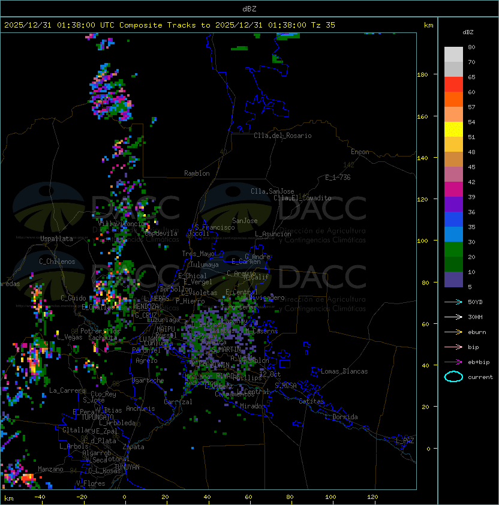Click the dBZ title at the top
This screenshot has height=505, width=499.
point(249,8)
